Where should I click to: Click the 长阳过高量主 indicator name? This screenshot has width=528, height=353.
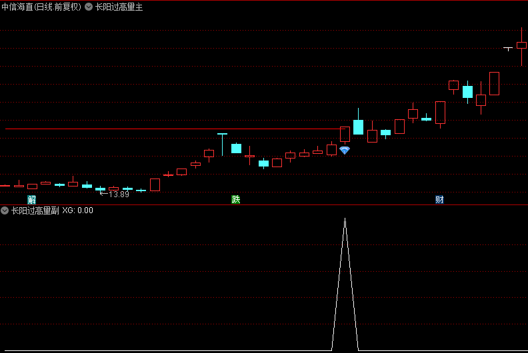point(119,7)
